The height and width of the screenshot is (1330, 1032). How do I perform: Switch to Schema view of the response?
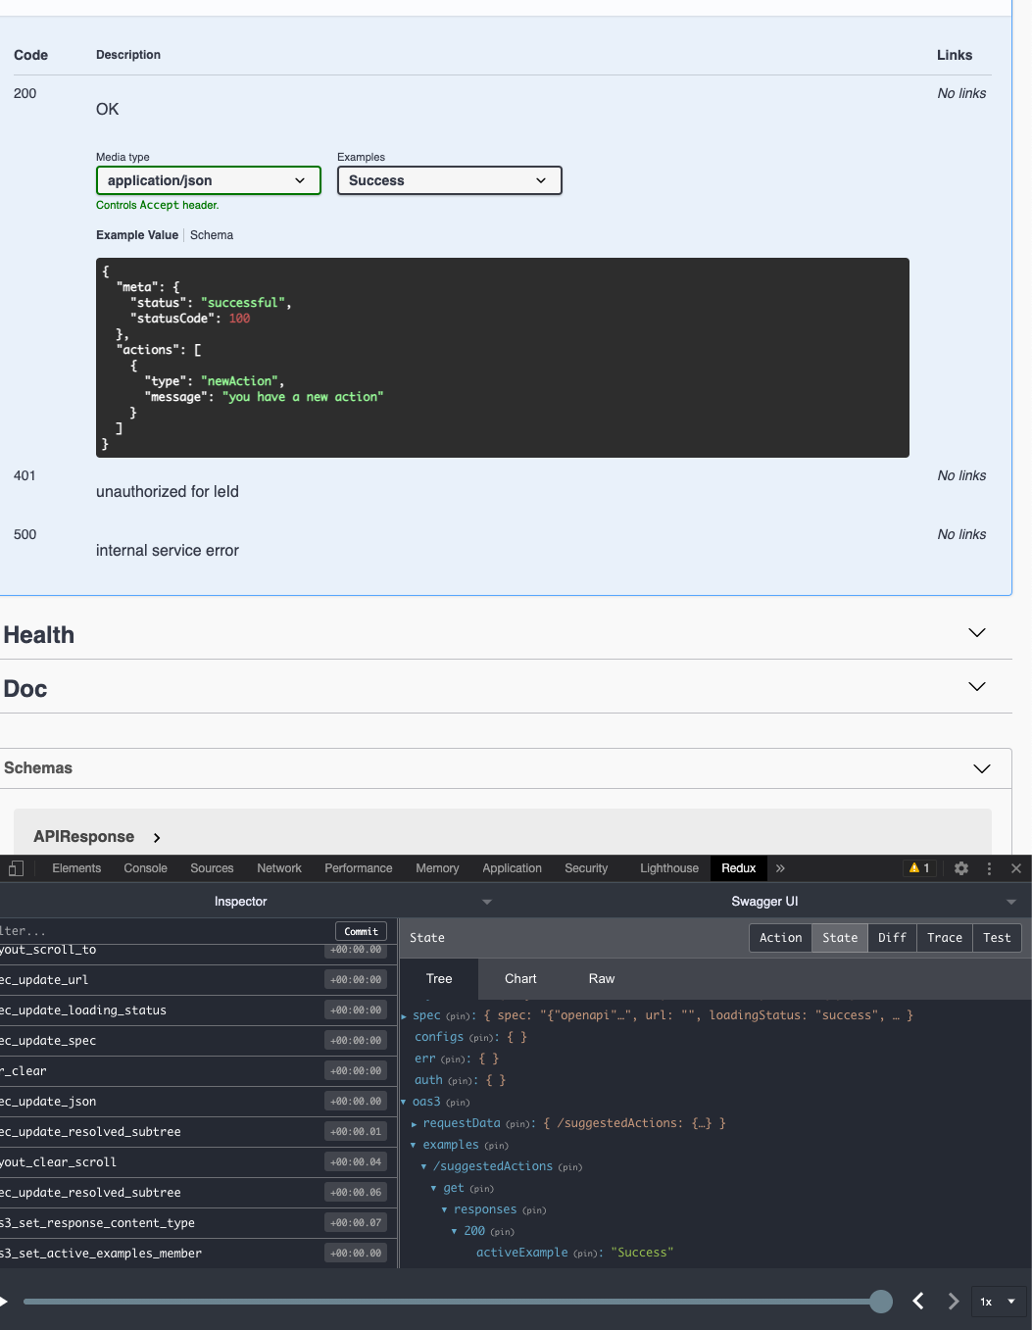212,235
